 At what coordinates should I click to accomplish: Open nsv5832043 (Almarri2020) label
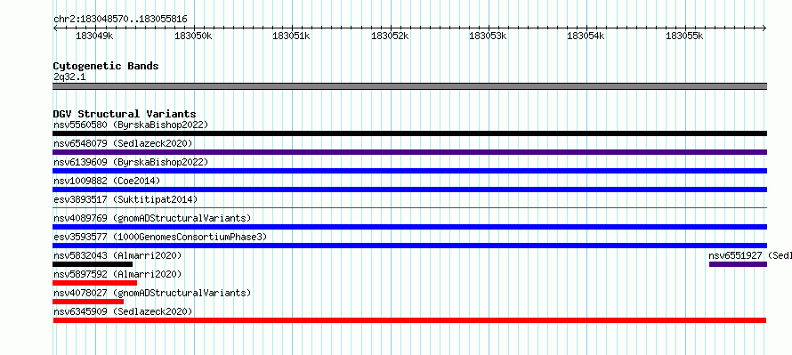tap(117, 255)
